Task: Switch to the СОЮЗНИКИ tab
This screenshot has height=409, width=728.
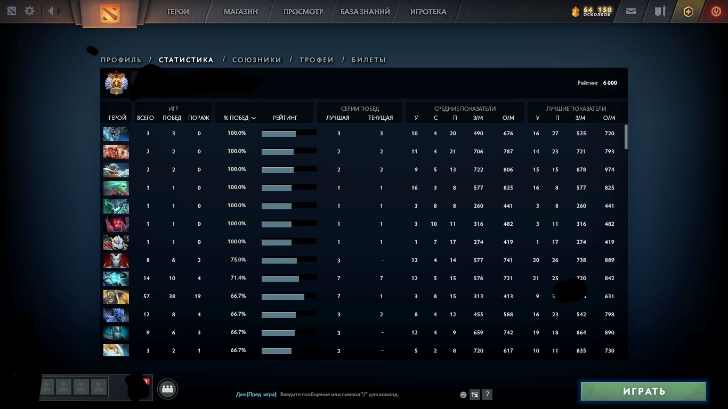Action: (256, 60)
